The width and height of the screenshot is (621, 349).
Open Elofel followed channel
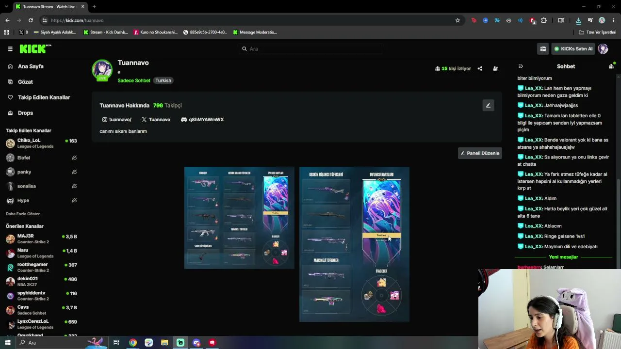41,158
